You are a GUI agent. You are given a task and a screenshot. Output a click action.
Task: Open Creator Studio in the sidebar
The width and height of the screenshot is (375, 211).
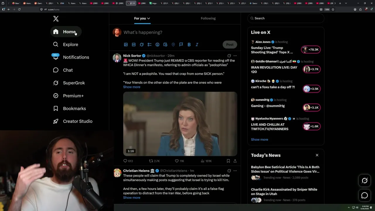tap(73, 121)
